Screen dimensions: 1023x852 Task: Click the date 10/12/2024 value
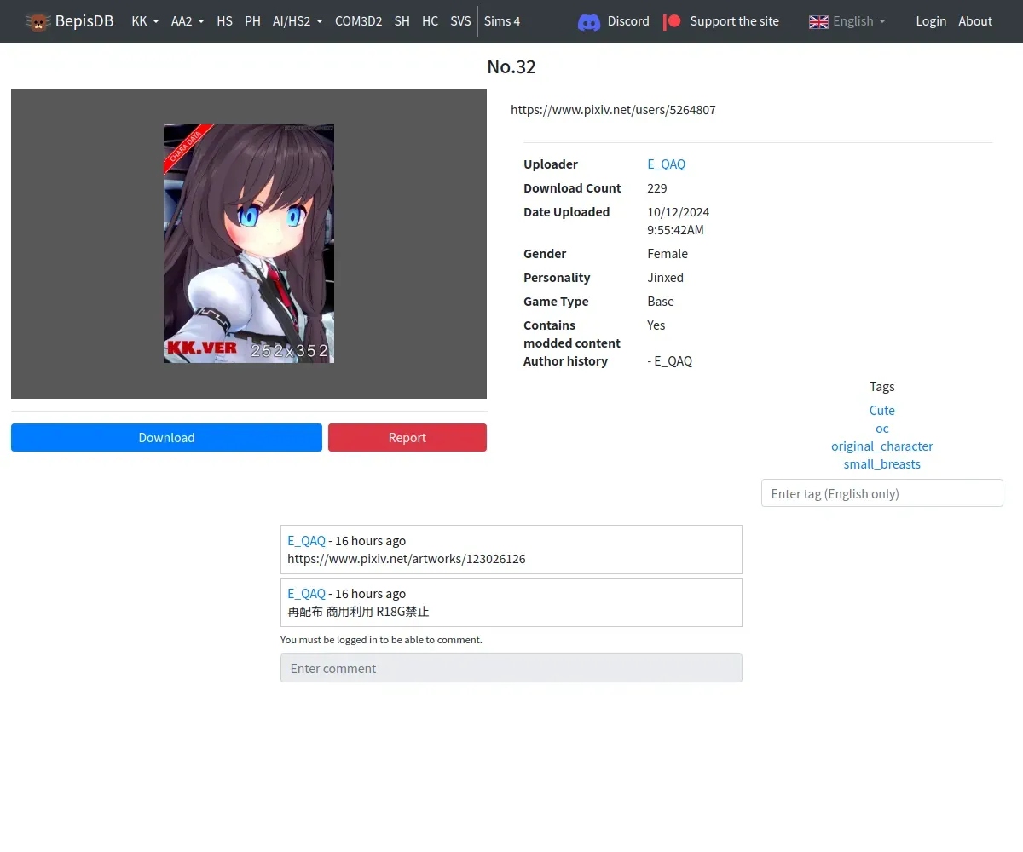click(679, 212)
